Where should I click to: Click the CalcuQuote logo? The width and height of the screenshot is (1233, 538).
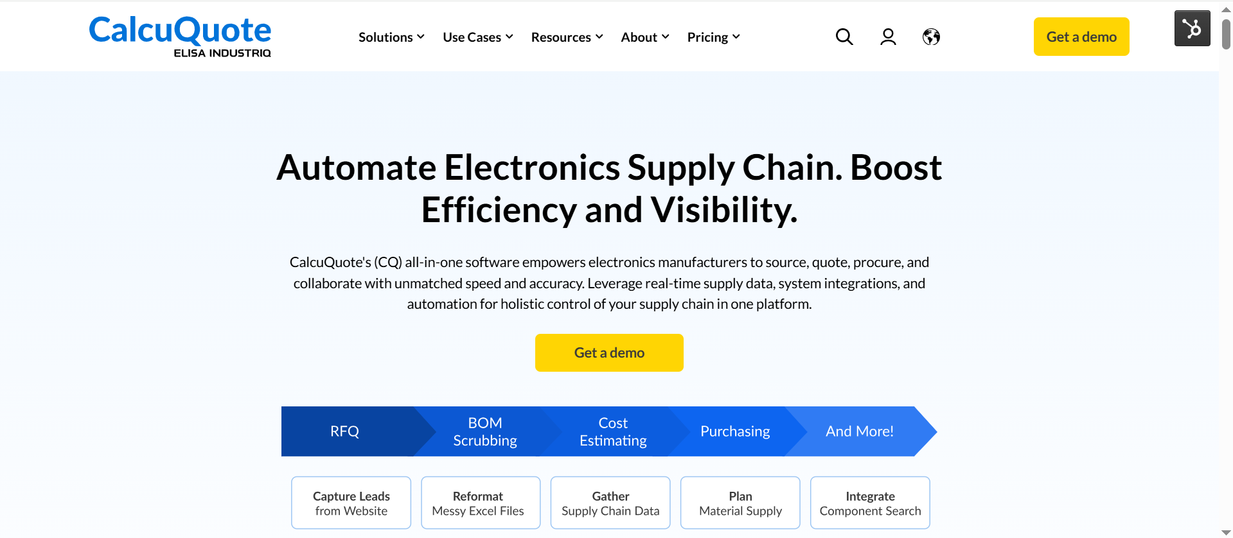180,36
